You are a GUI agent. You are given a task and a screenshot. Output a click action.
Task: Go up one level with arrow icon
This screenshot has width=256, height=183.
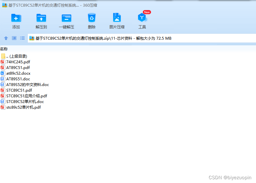[6, 38]
